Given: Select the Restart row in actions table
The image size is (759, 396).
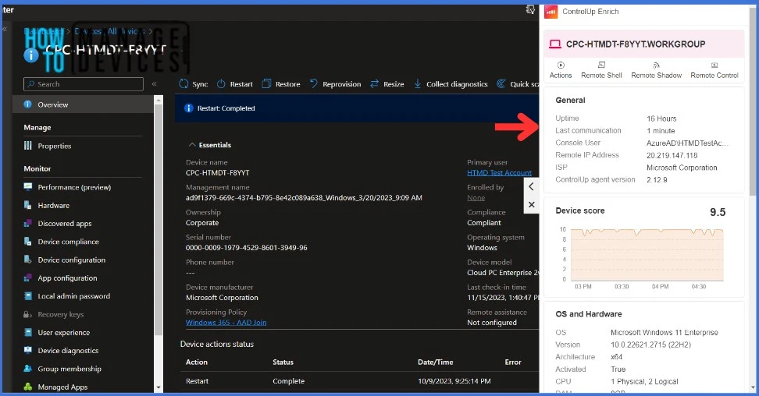Looking at the screenshot, I should point(359,381).
